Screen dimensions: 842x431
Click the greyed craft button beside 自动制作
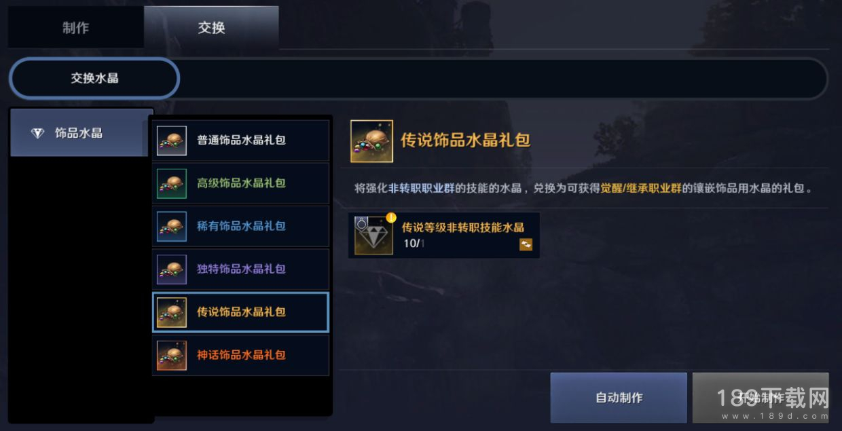point(761,398)
